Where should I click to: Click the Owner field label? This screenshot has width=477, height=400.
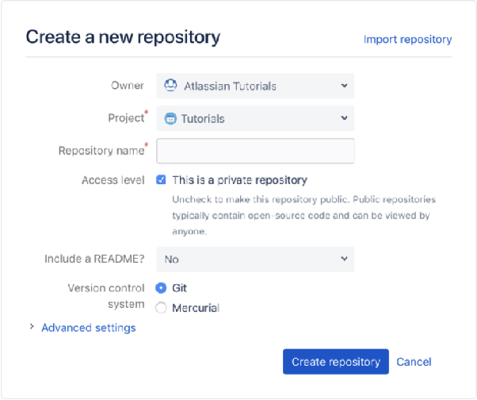pyautogui.click(x=128, y=85)
